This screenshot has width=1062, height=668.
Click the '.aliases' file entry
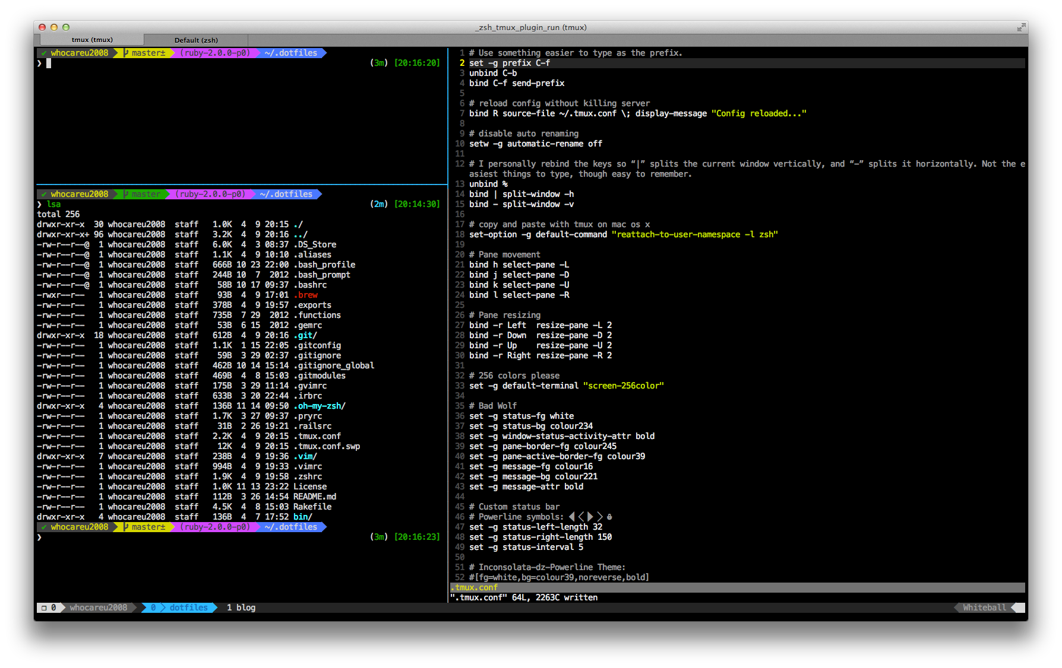[x=312, y=255]
